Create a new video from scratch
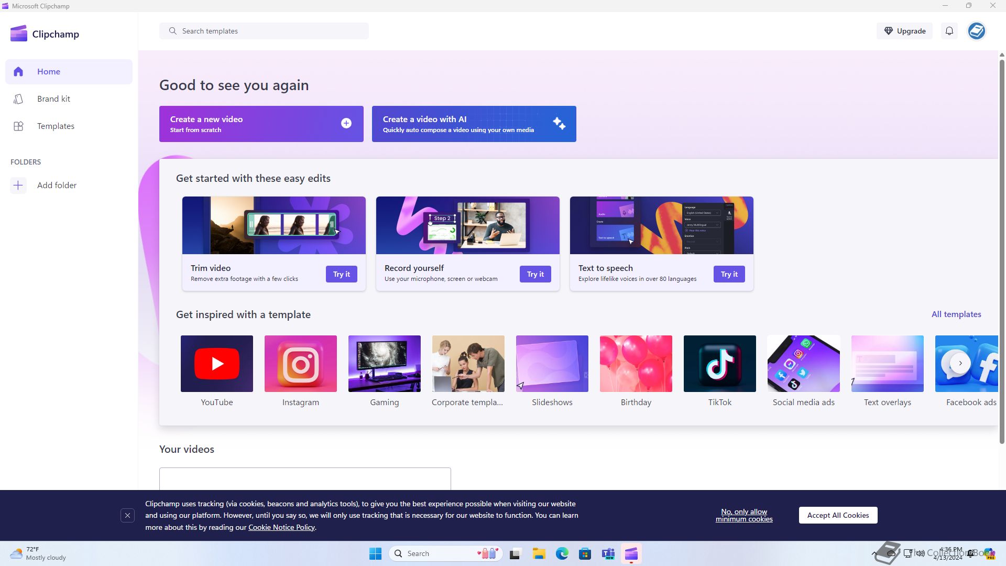 261,124
